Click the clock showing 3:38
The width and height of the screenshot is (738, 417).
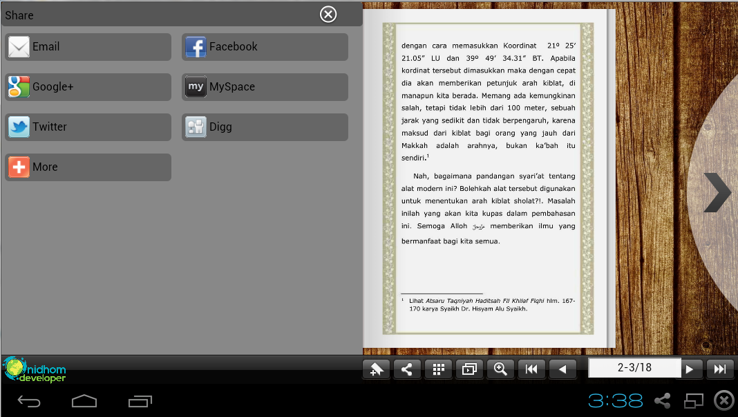tap(615, 401)
